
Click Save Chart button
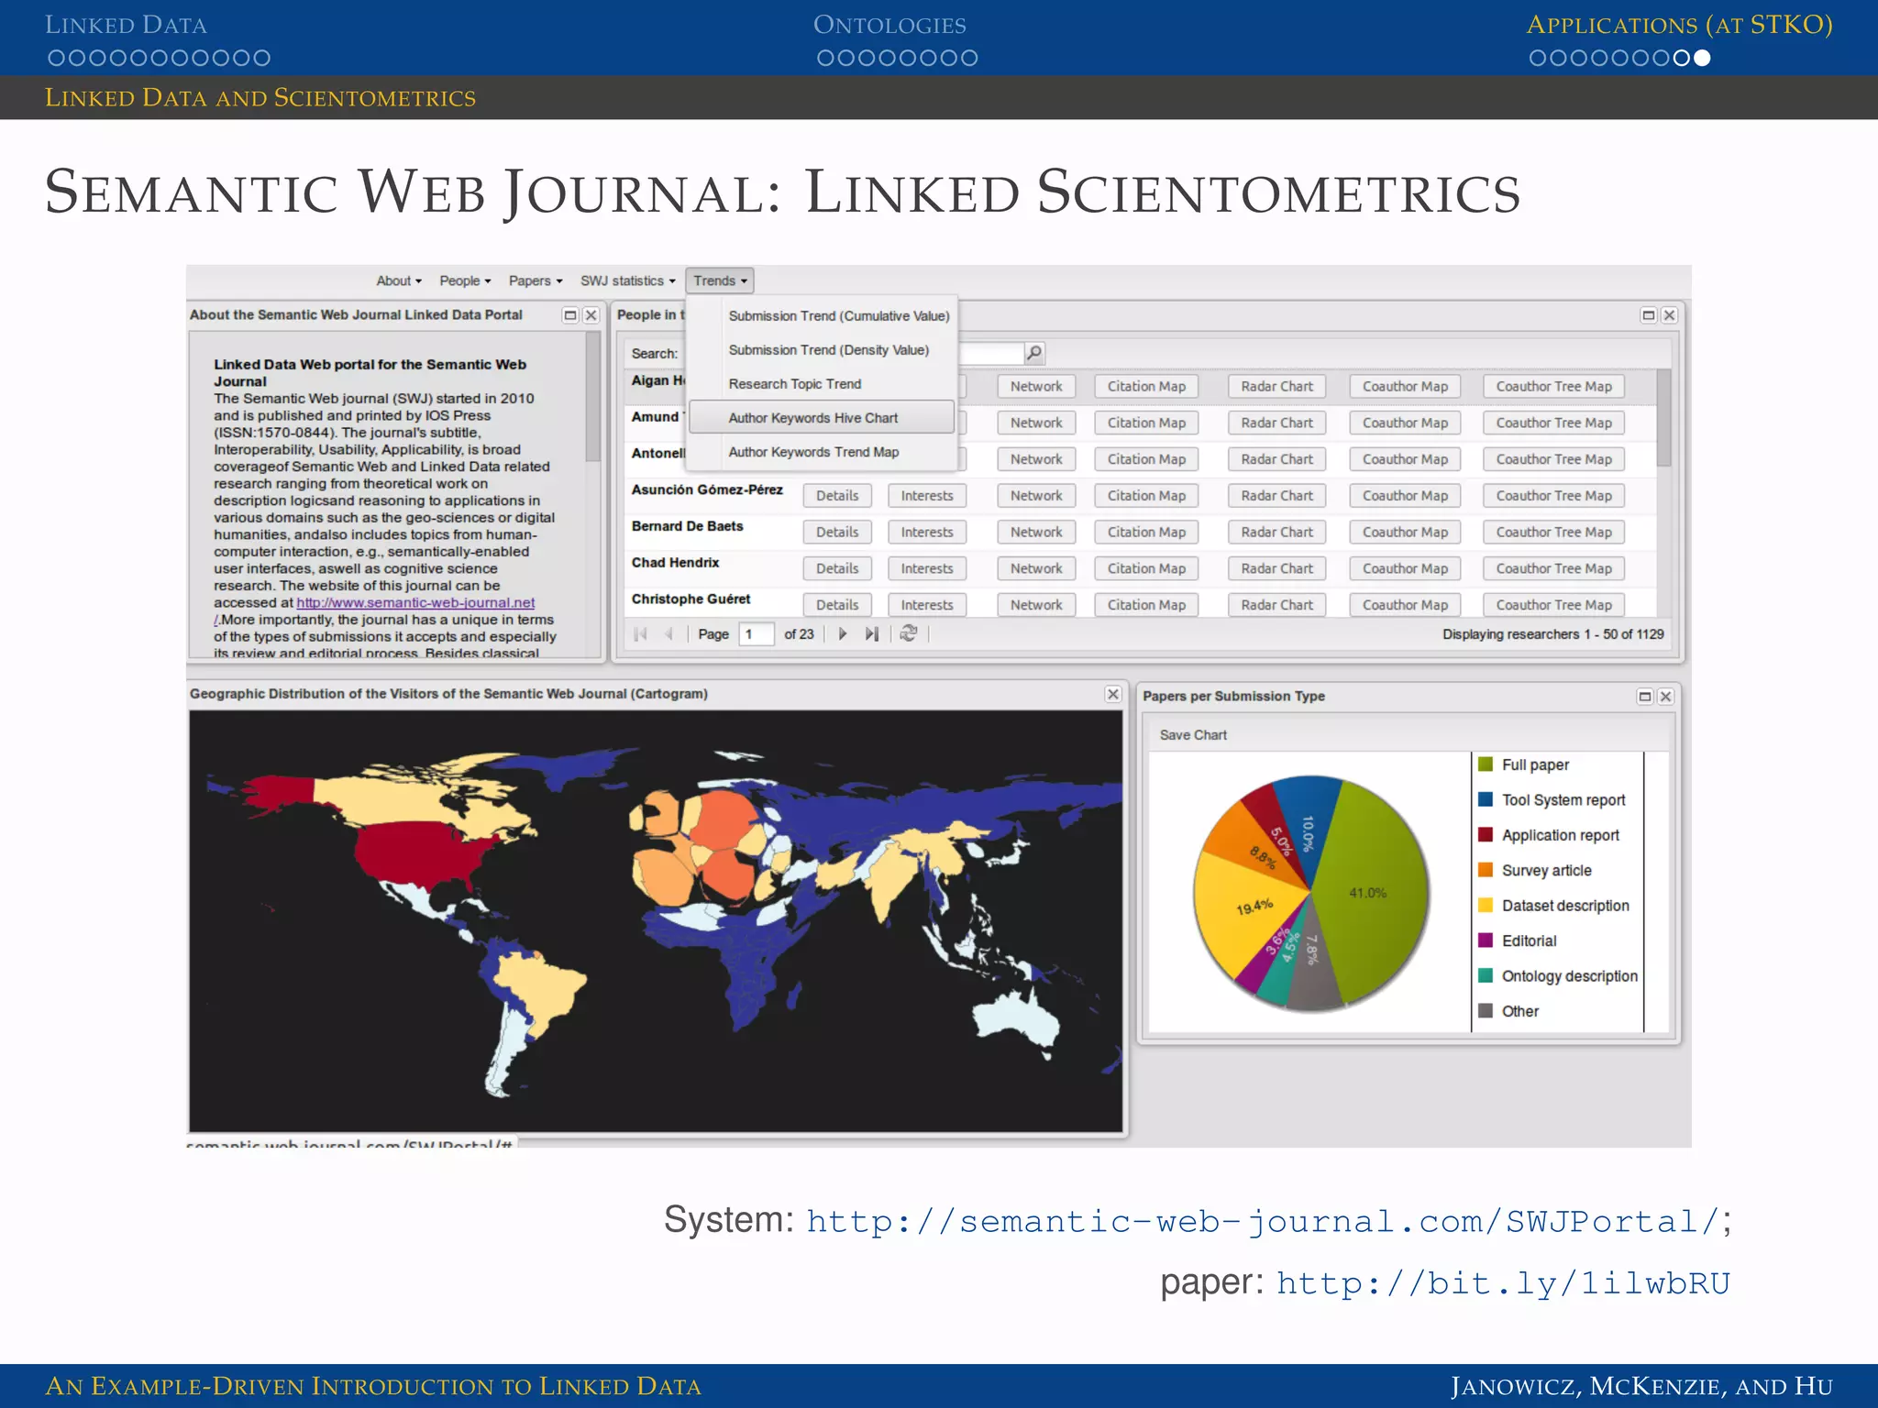[x=1192, y=735]
